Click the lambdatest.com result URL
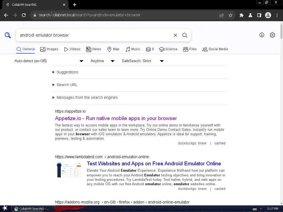The height and width of the screenshot is (212, 283). (x=102, y=157)
